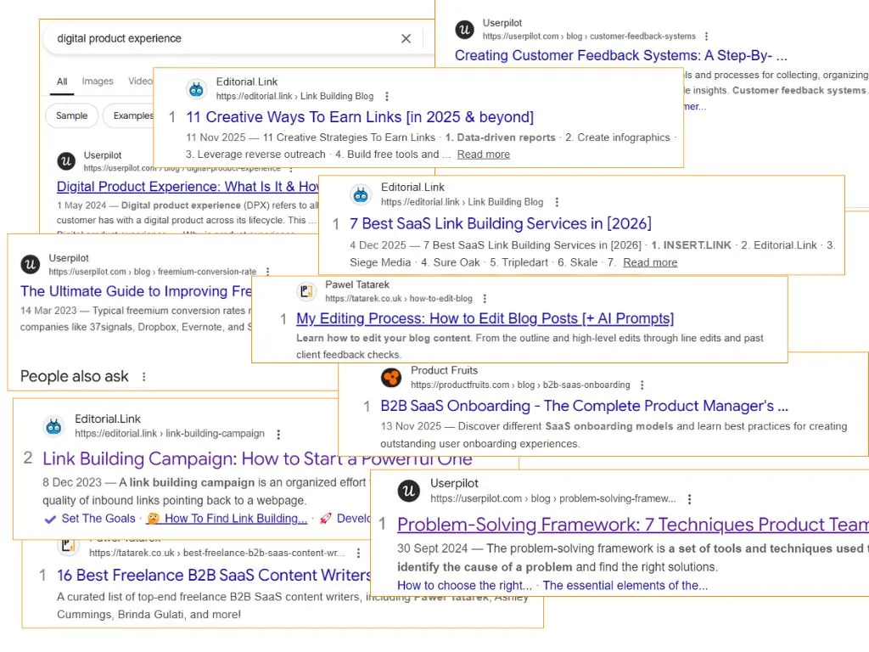Open Digital Product Experience: What Is It link
Viewport: 869px width, 652px height.
tap(188, 186)
